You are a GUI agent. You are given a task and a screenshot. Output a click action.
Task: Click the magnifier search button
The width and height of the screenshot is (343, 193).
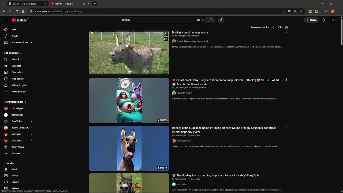(210, 20)
